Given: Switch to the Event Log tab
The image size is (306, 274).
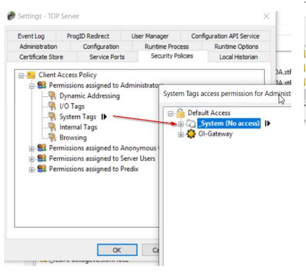Looking at the screenshot, I should click(x=31, y=36).
